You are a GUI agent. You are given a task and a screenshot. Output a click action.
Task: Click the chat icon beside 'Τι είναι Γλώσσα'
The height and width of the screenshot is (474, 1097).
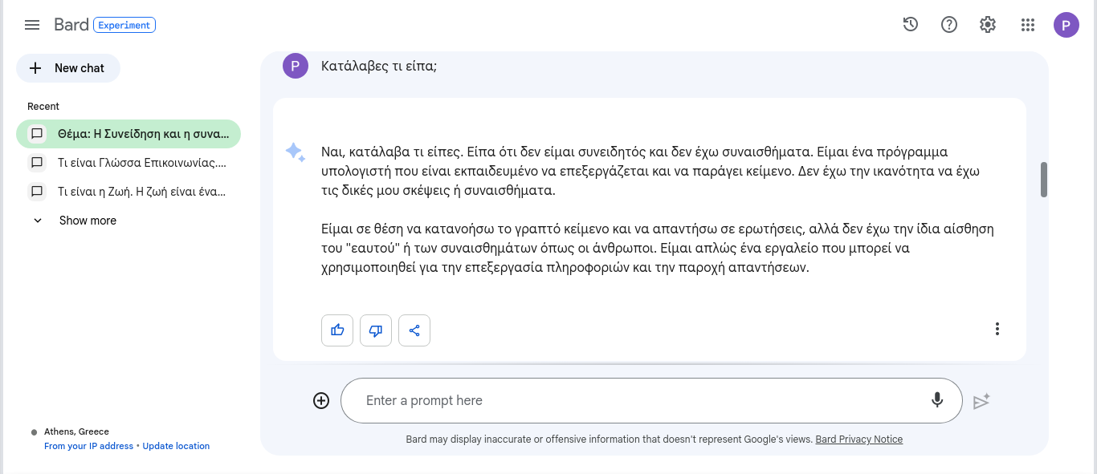[37, 163]
